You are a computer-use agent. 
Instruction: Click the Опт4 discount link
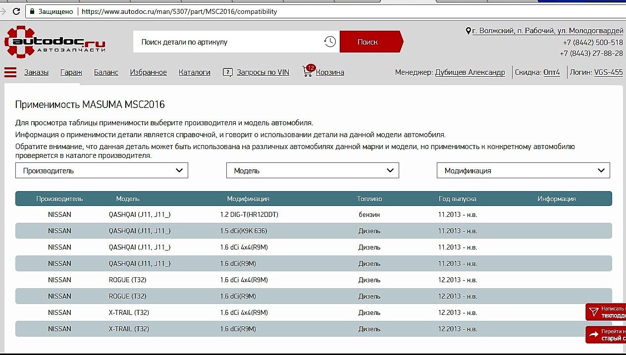pos(552,72)
